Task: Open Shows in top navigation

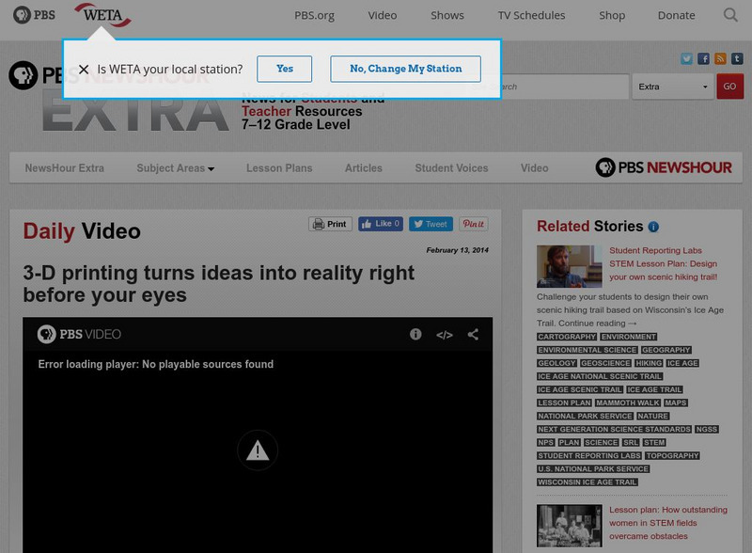Action: pyautogui.click(x=447, y=15)
